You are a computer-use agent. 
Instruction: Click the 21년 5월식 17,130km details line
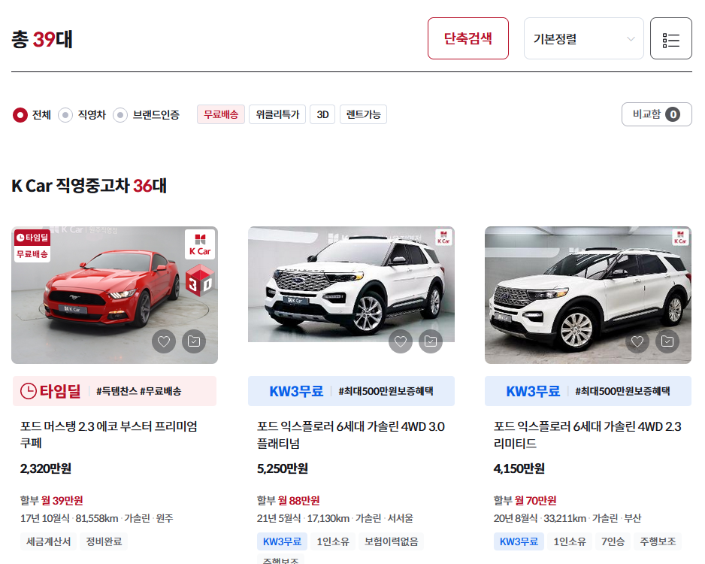click(335, 519)
